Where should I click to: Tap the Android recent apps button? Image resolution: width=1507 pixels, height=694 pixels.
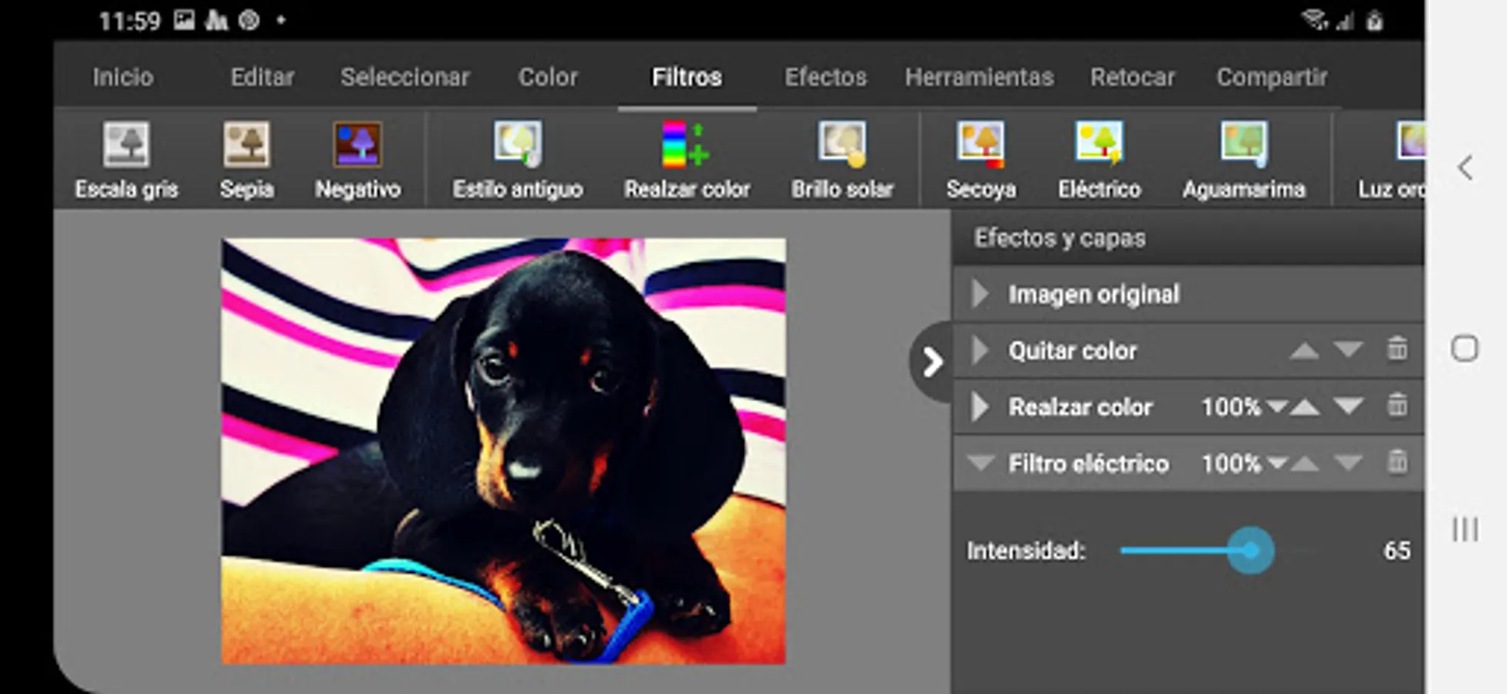point(1465,529)
